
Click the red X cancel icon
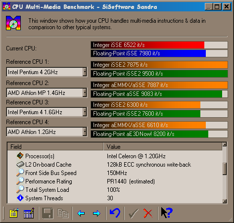click(148, 214)
